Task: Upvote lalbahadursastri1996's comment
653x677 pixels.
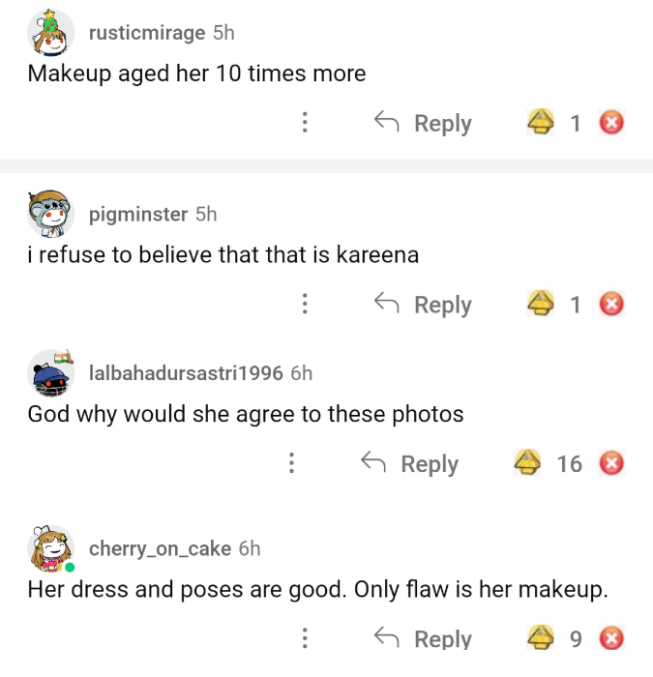Action: [526, 464]
